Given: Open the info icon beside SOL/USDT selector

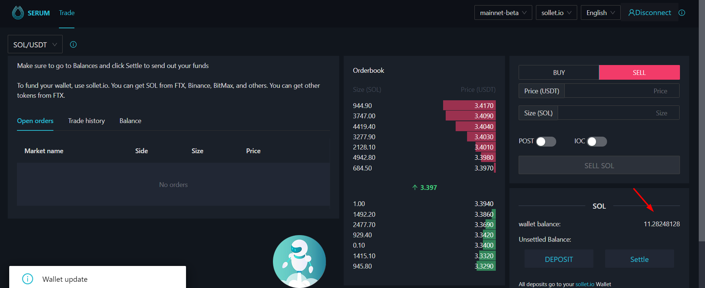Looking at the screenshot, I should (73, 44).
